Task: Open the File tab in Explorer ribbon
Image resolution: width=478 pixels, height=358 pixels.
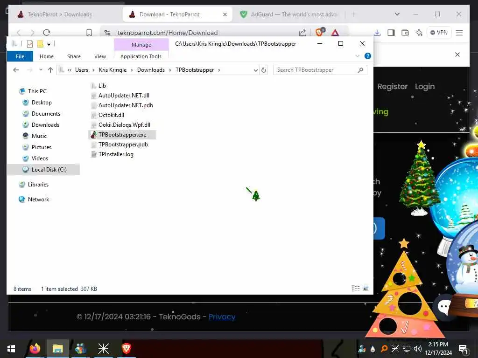Action: (20, 56)
